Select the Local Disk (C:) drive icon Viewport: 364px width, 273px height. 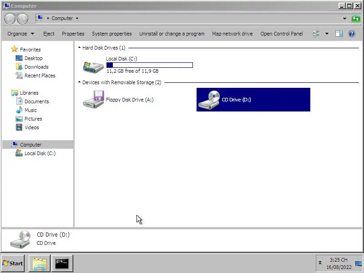93,67
